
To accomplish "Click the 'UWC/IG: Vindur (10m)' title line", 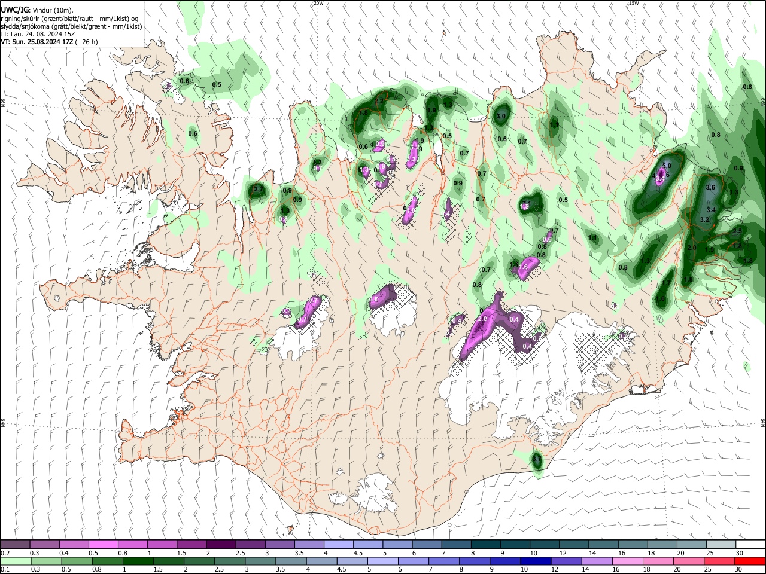I will coord(36,10).
